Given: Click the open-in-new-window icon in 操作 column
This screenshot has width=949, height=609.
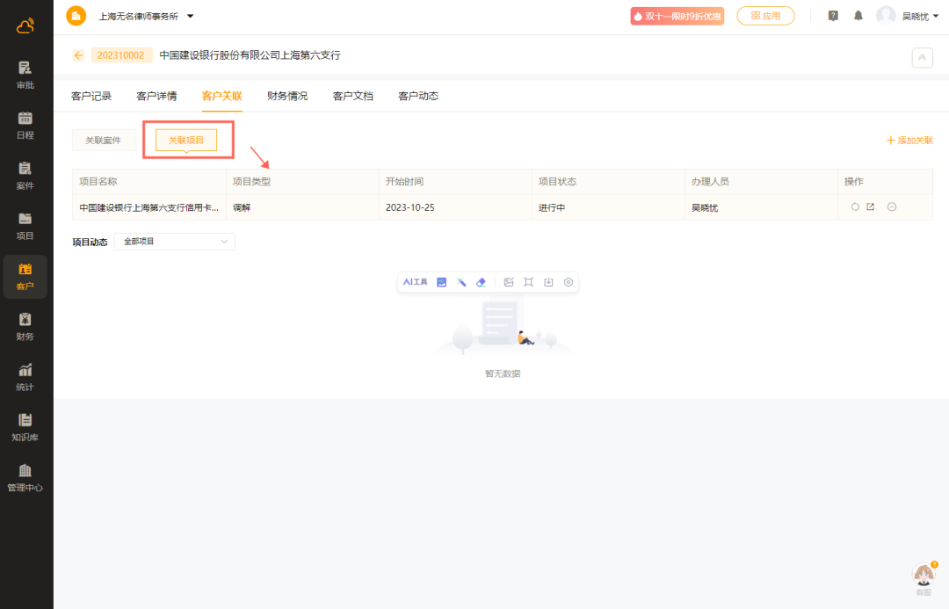Looking at the screenshot, I should (x=871, y=207).
